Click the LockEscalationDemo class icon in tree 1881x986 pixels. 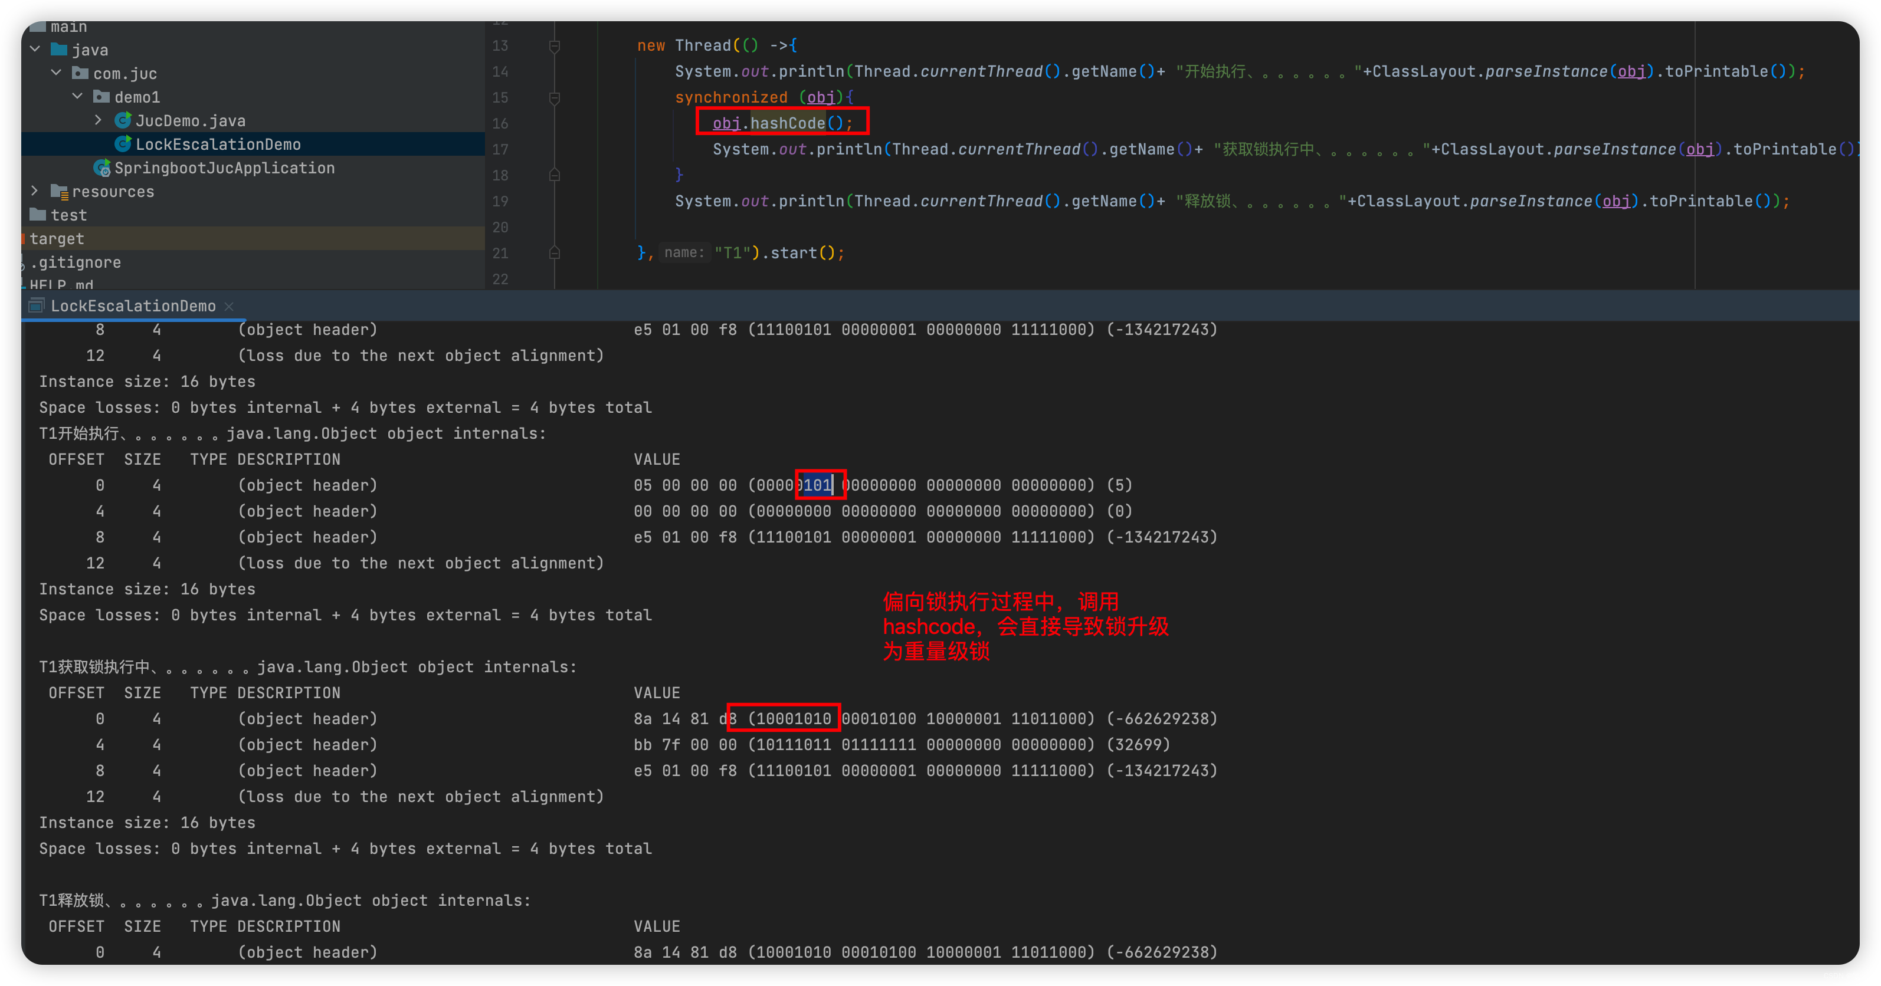[x=123, y=144]
